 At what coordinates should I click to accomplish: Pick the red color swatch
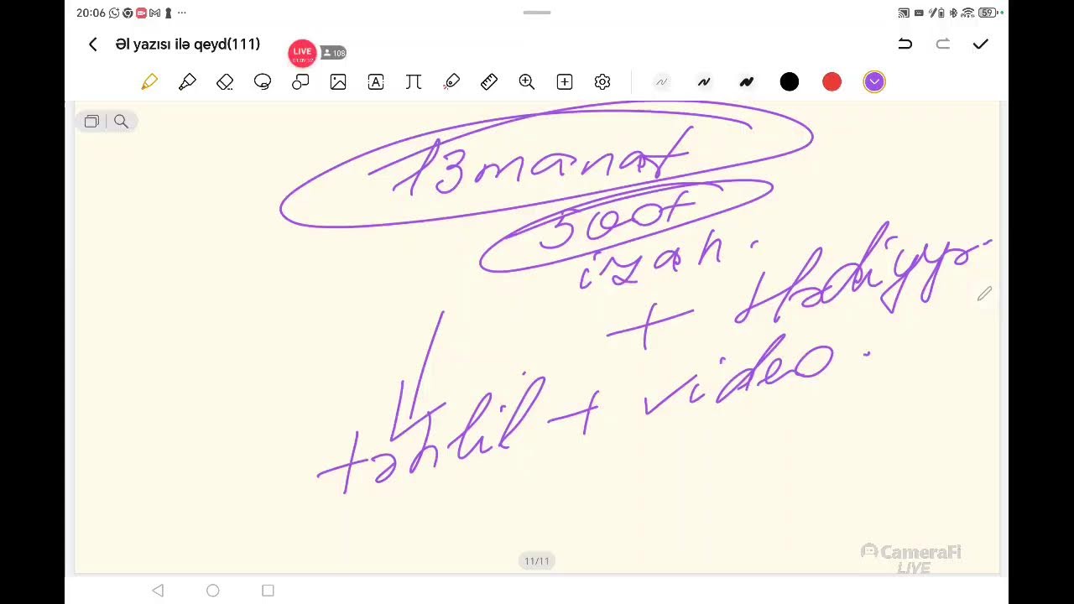832,81
